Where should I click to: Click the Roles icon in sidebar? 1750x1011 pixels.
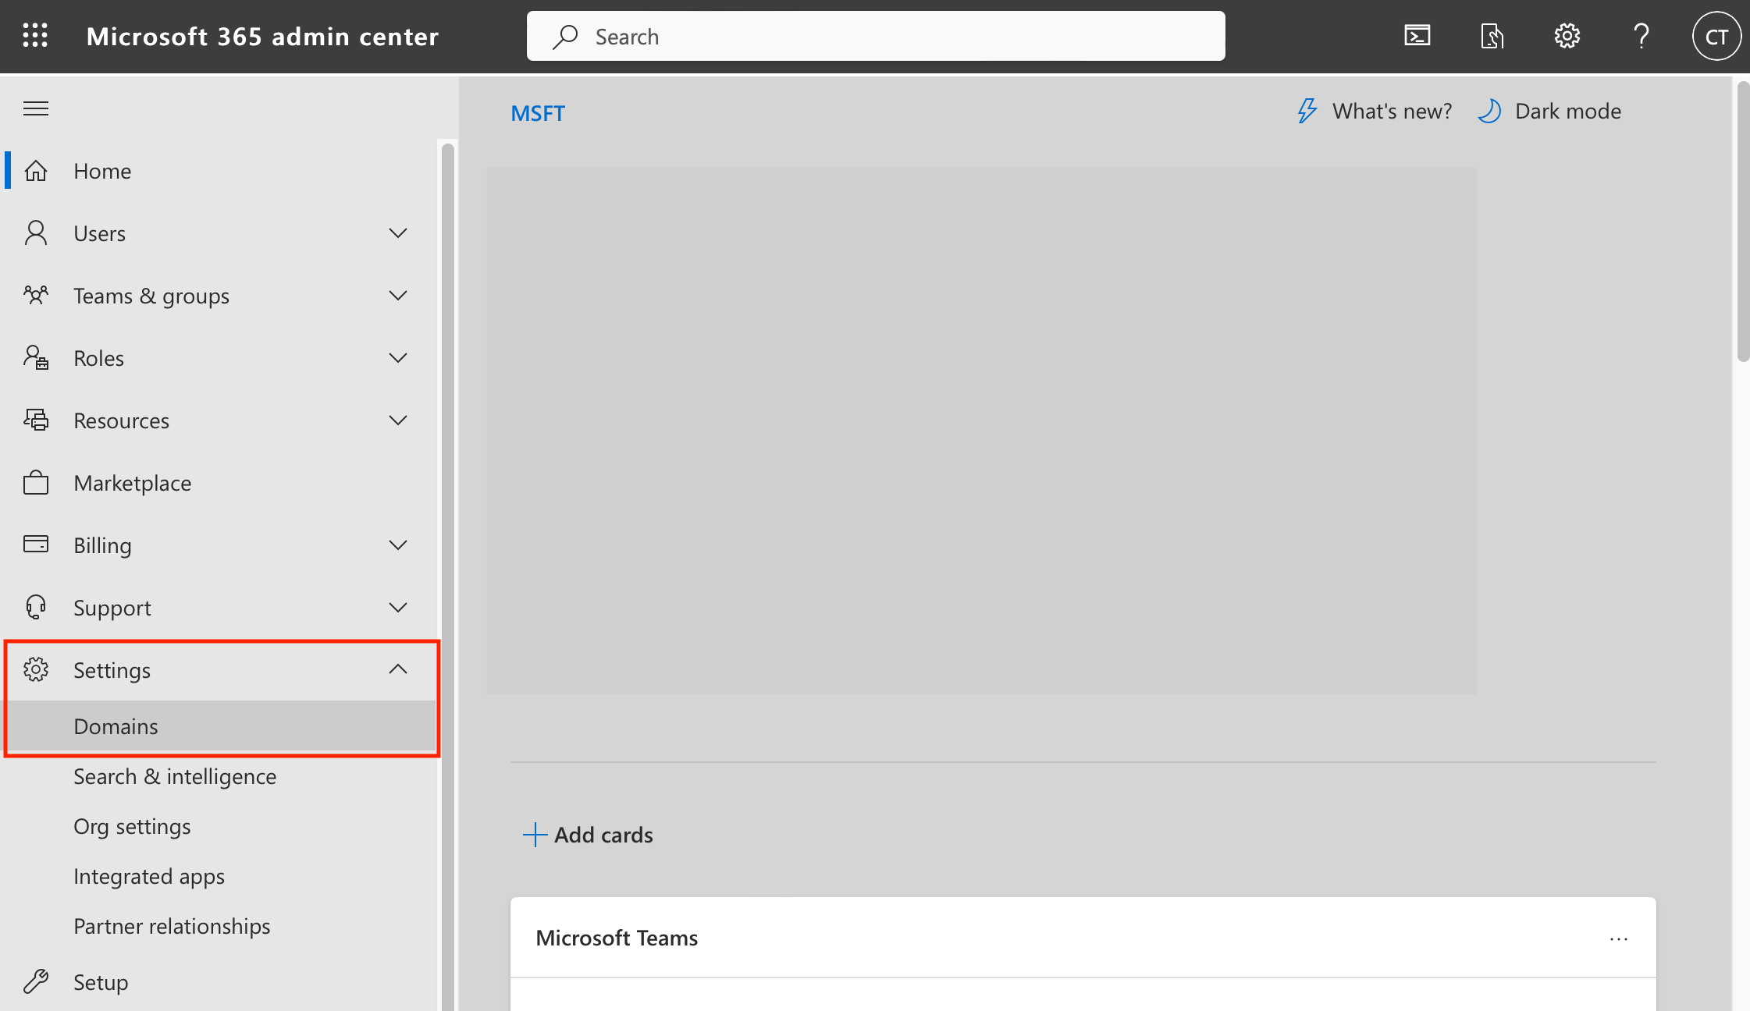(36, 358)
